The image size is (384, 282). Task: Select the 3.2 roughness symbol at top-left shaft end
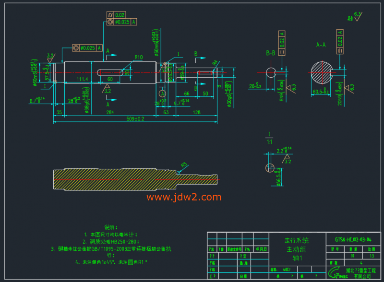[x=50, y=58]
